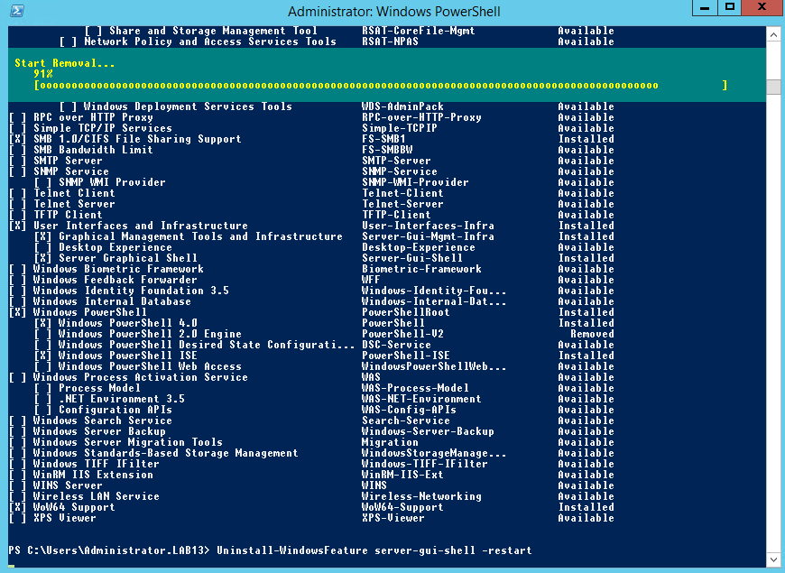Image resolution: width=785 pixels, height=573 pixels.
Task: Click the 'Server-Gui-Mgmt-Infra' feature name
Action: pos(428,236)
